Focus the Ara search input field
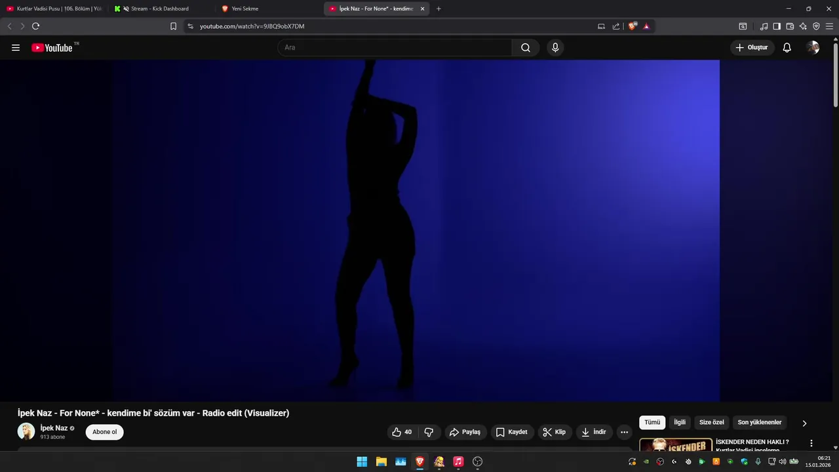Image resolution: width=839 pixels, height=472 pixels. coord(395,47)
